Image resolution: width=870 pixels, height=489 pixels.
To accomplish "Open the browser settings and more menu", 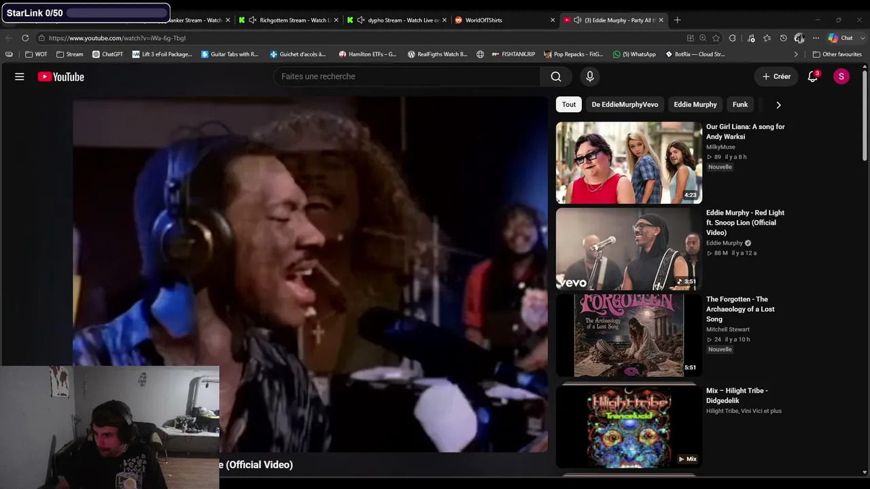I will click(x=816, y=38).
